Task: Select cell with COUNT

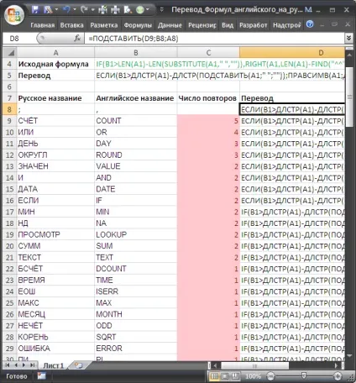Action: click(136, 121)
